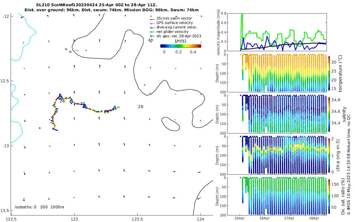Image resolution: width=355 pixels, height=222 pixels.
Task: Click day marker 26 on glider track
Action: click(x=62, y=101)
